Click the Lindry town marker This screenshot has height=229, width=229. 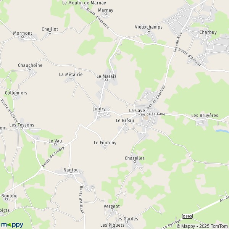click(x=99, y=112)
